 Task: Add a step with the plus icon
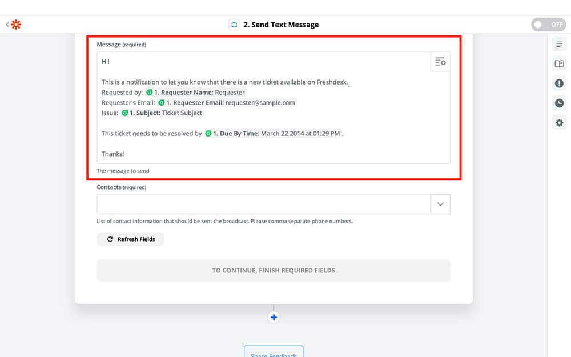click(274, 318)
